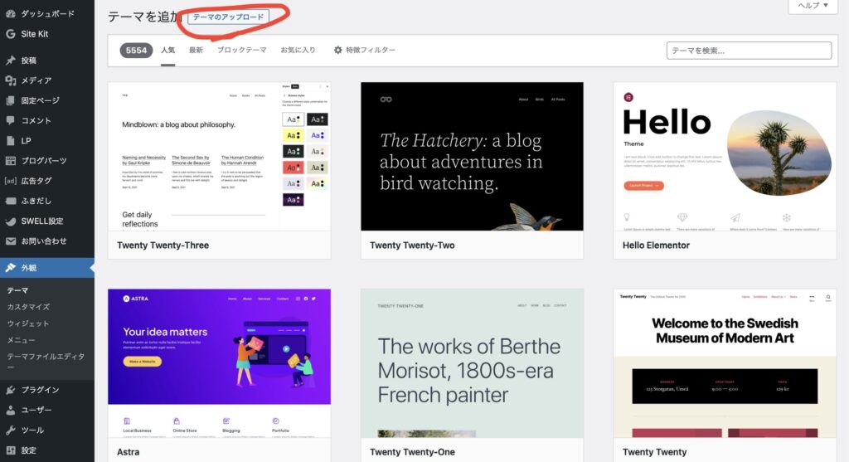Open メニュー submenu item
Viewport: 849px width, 462px height.
click(21, 339)
